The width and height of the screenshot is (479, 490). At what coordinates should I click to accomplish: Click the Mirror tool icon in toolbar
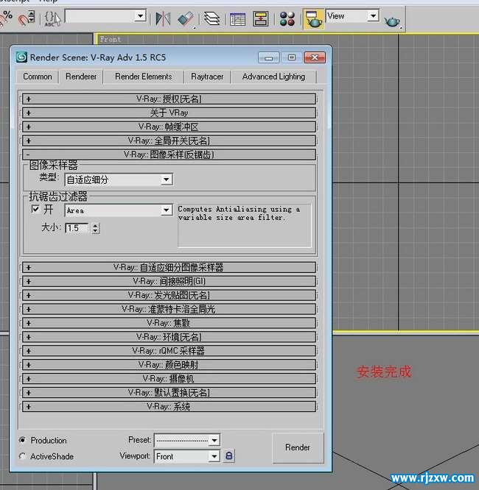click(x=163, y=18)
